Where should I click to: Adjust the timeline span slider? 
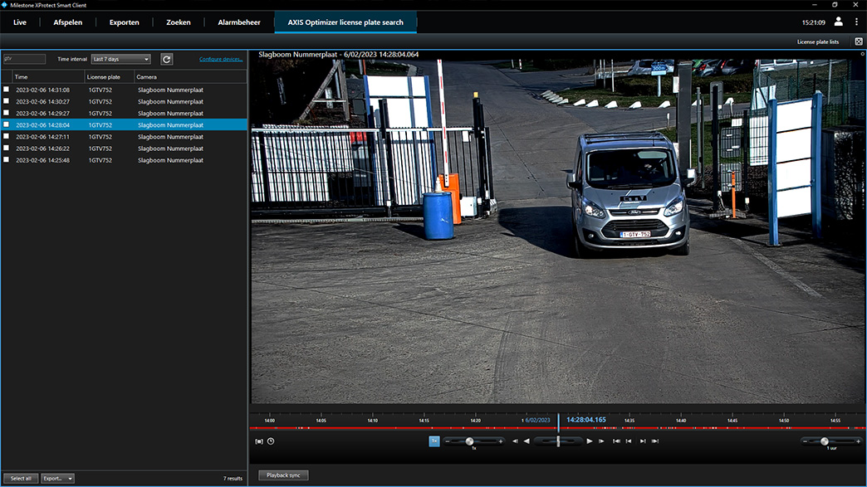pyautogui.click(x=825, y=441)
